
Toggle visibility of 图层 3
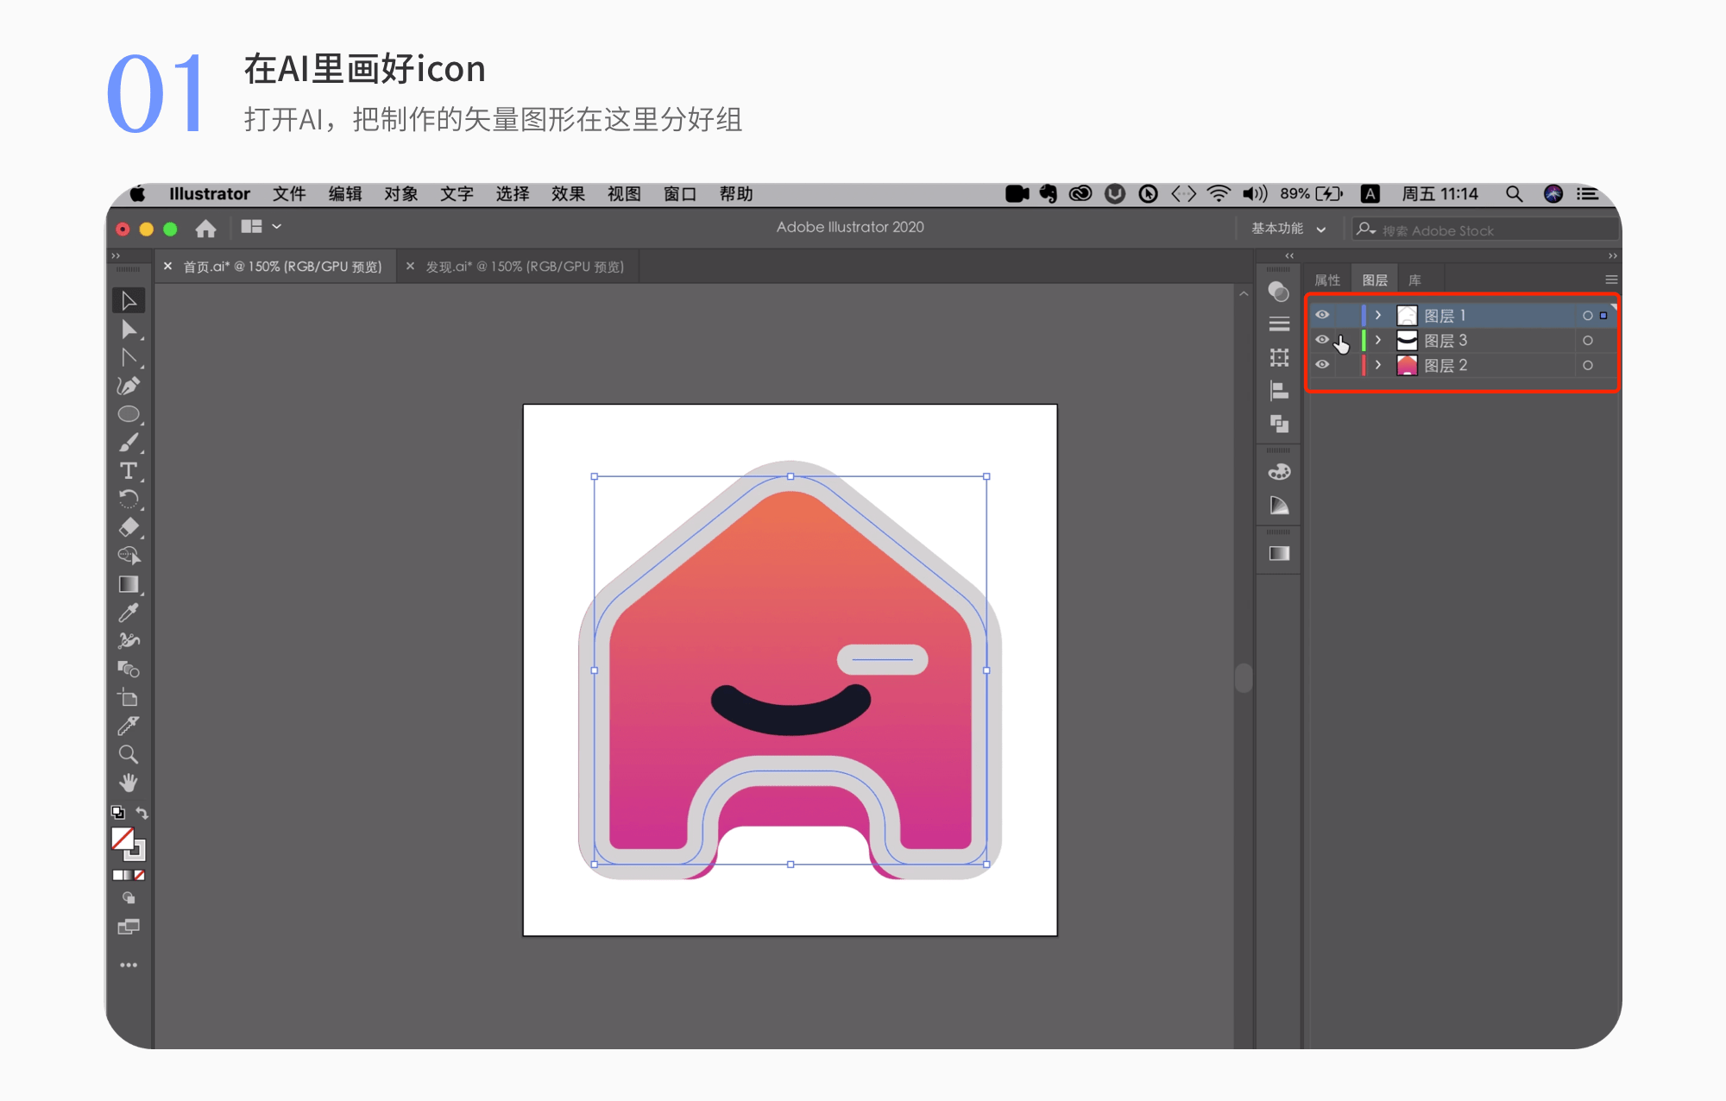[x=1322, y=340]
